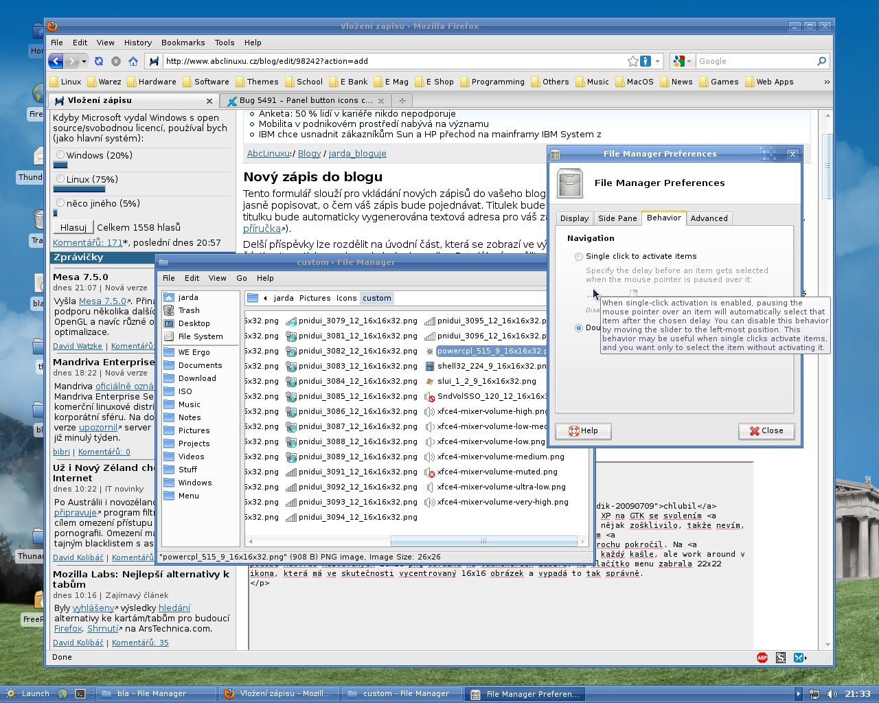
Task: Open Programming bookmarks folder dropdown
Action: point(492,82)
